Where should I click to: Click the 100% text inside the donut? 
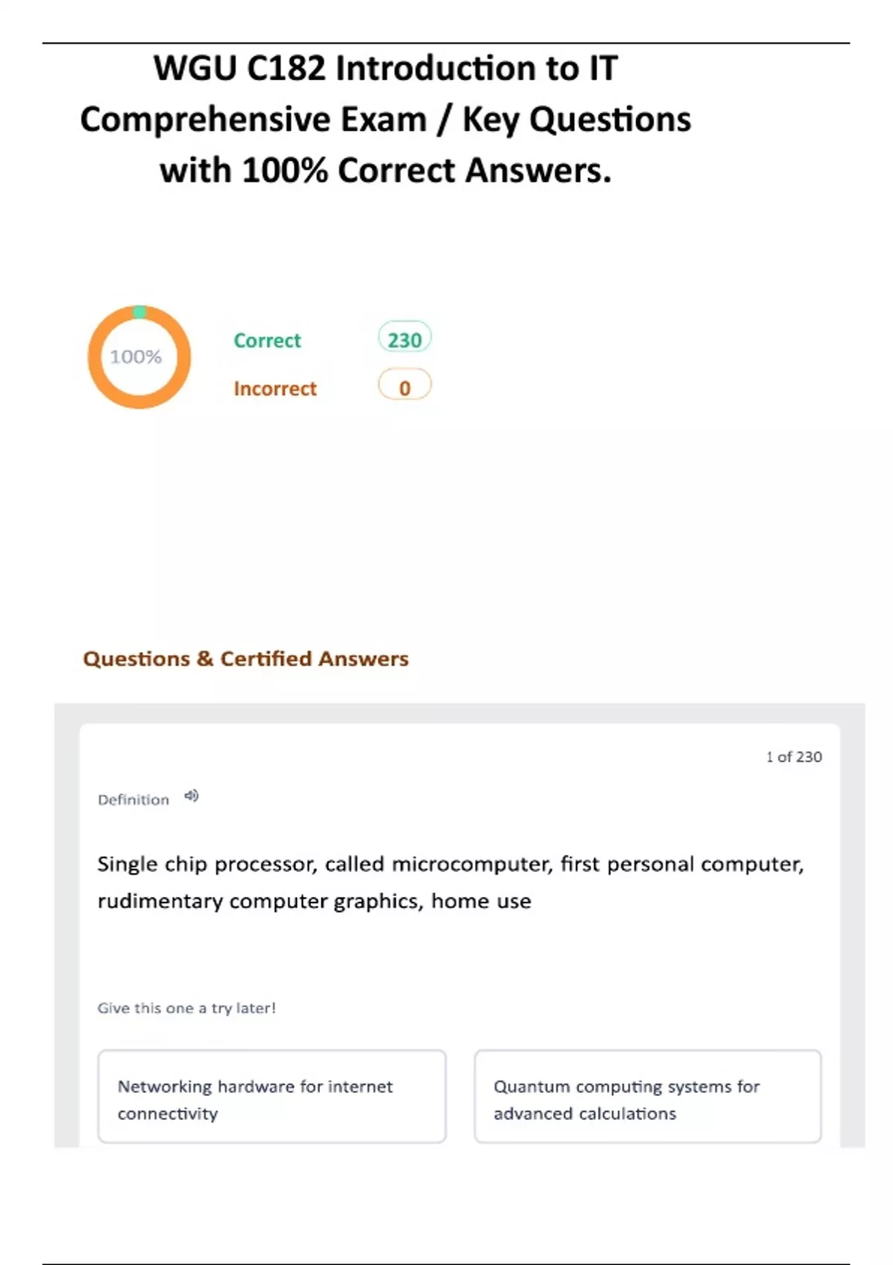135,357
